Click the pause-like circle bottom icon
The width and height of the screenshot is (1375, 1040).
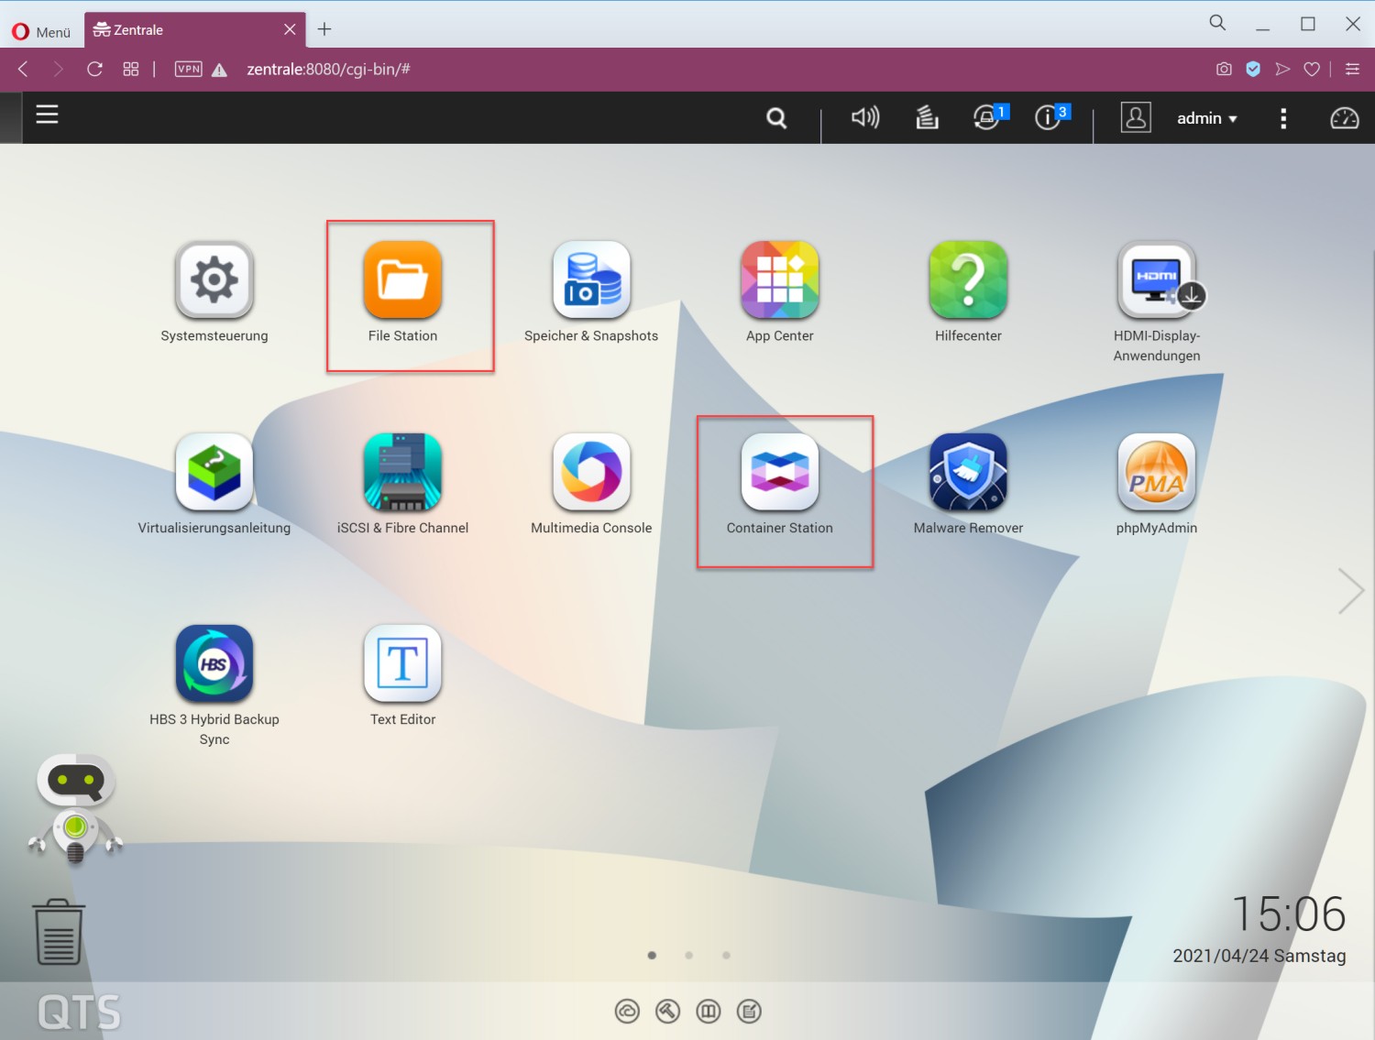[x=709, y=1012]
